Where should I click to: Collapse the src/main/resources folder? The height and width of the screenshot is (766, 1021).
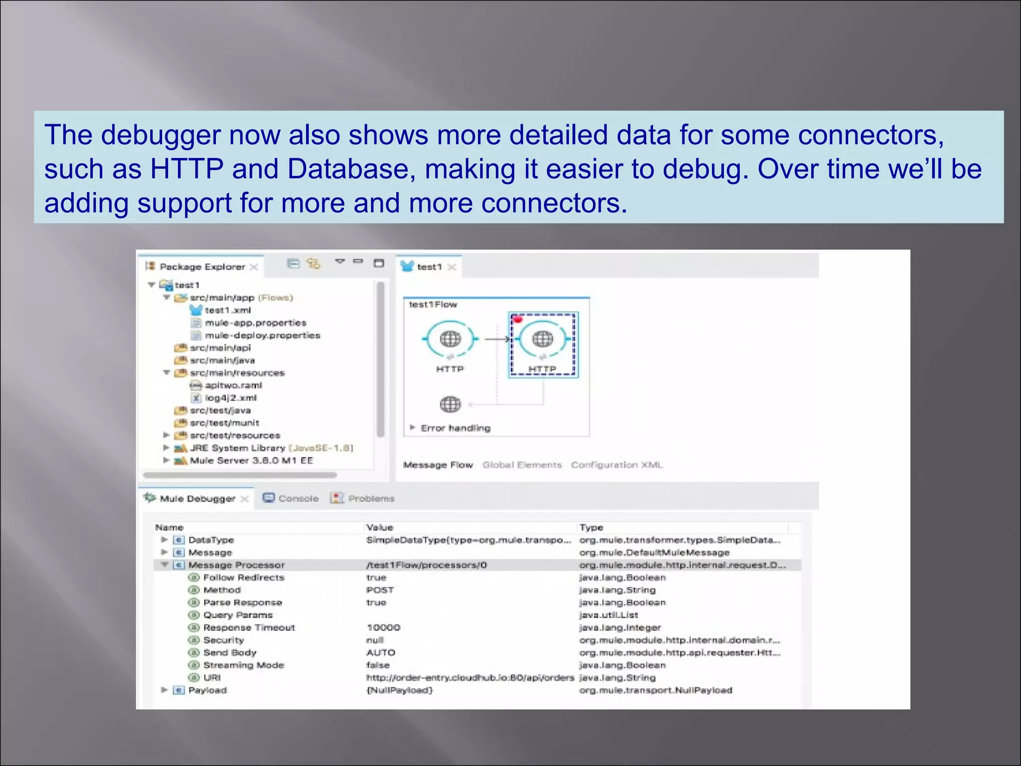(x=167, y=373)
